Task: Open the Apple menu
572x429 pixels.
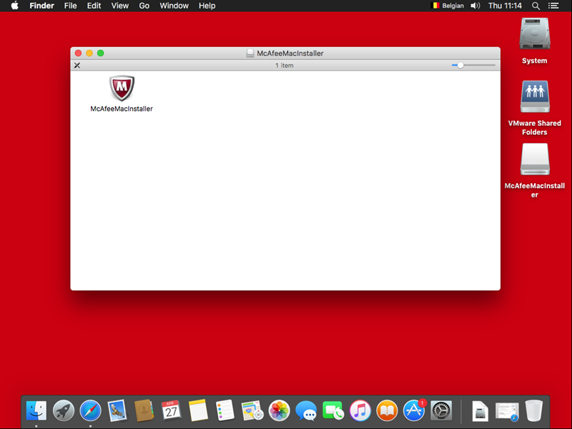Action: (14, 6)
